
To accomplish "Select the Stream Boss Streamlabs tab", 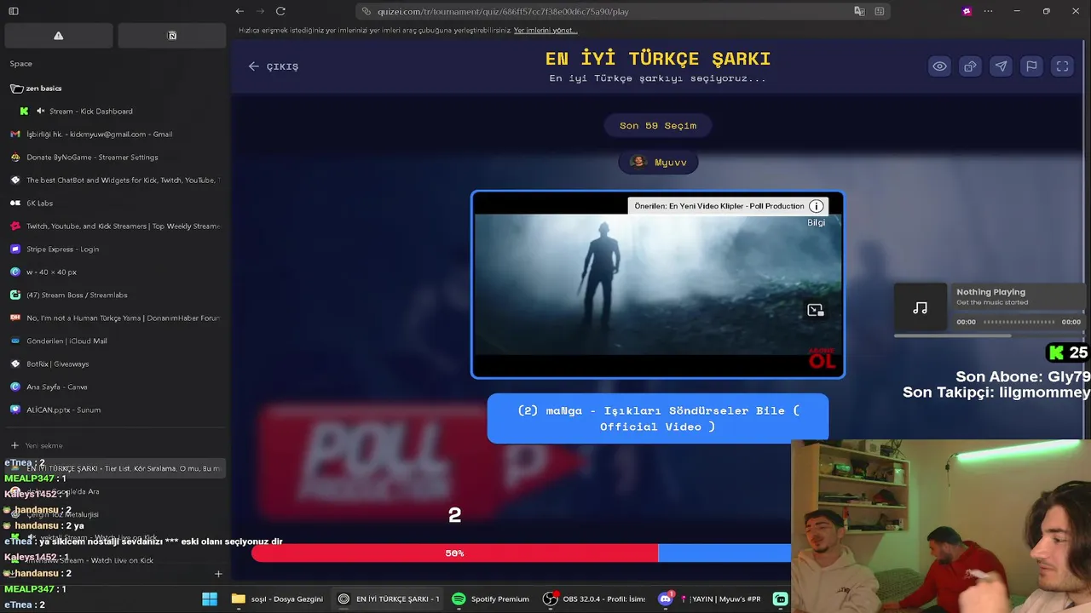I will tap(114, 295).
